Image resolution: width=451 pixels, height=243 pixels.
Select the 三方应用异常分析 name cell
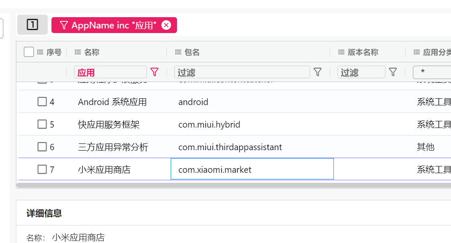(113, 147)
